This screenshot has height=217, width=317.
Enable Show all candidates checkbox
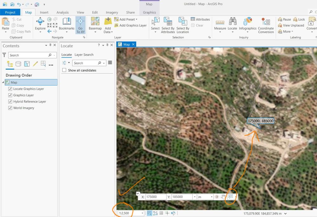click(64, 70)
